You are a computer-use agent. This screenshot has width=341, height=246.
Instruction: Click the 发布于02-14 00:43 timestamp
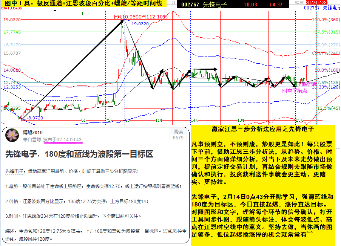click(62, 140)
